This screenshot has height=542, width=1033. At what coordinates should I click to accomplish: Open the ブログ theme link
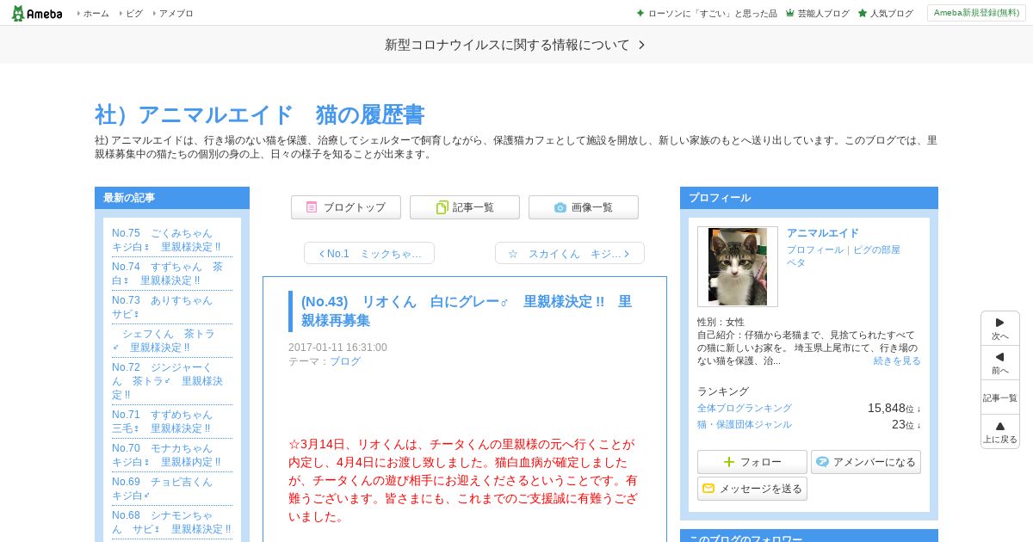pos(345,361)
